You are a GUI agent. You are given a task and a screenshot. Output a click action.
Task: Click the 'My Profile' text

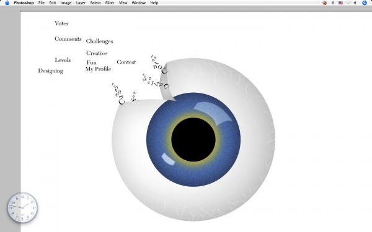[98, 69]
